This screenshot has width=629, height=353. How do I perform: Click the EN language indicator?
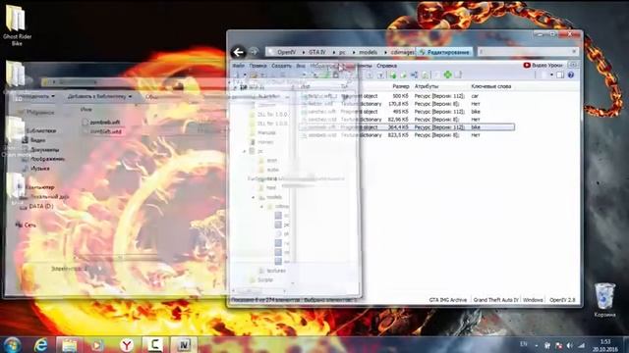click(x=524, y=344)
